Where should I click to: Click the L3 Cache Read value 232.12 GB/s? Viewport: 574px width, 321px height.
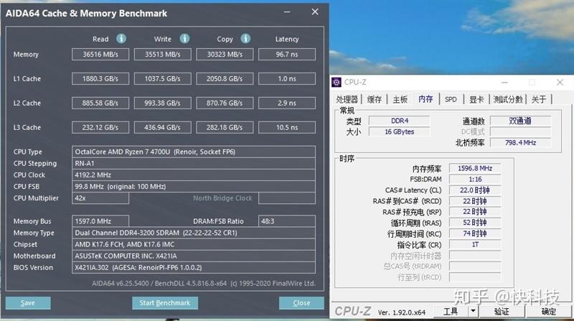pos(100,128)
